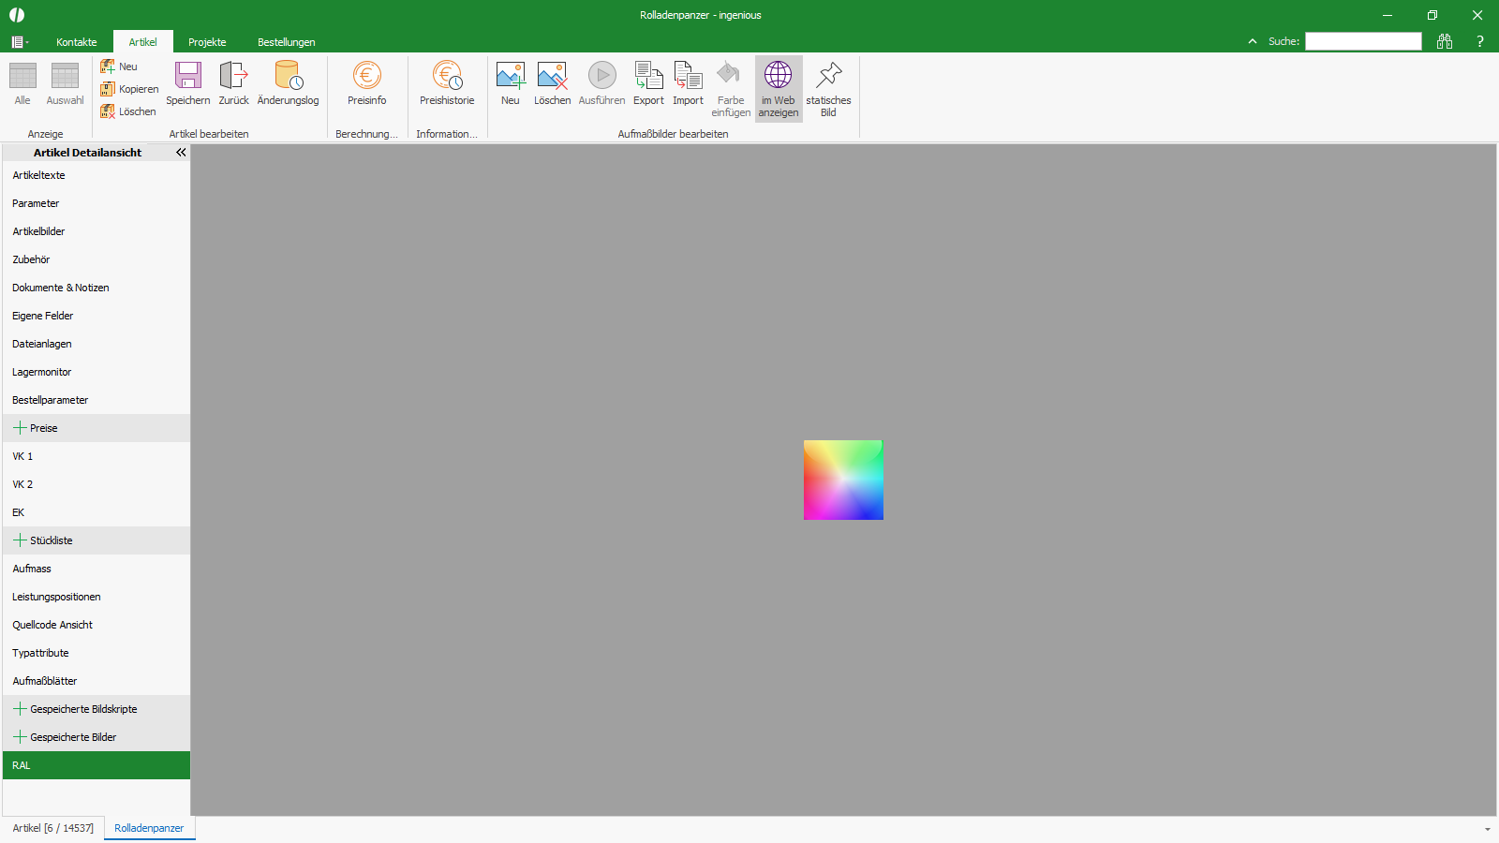This screenshot has width=1499, height=843.
Task: Click into the Suche input field
Action: tap(1363, 41)
